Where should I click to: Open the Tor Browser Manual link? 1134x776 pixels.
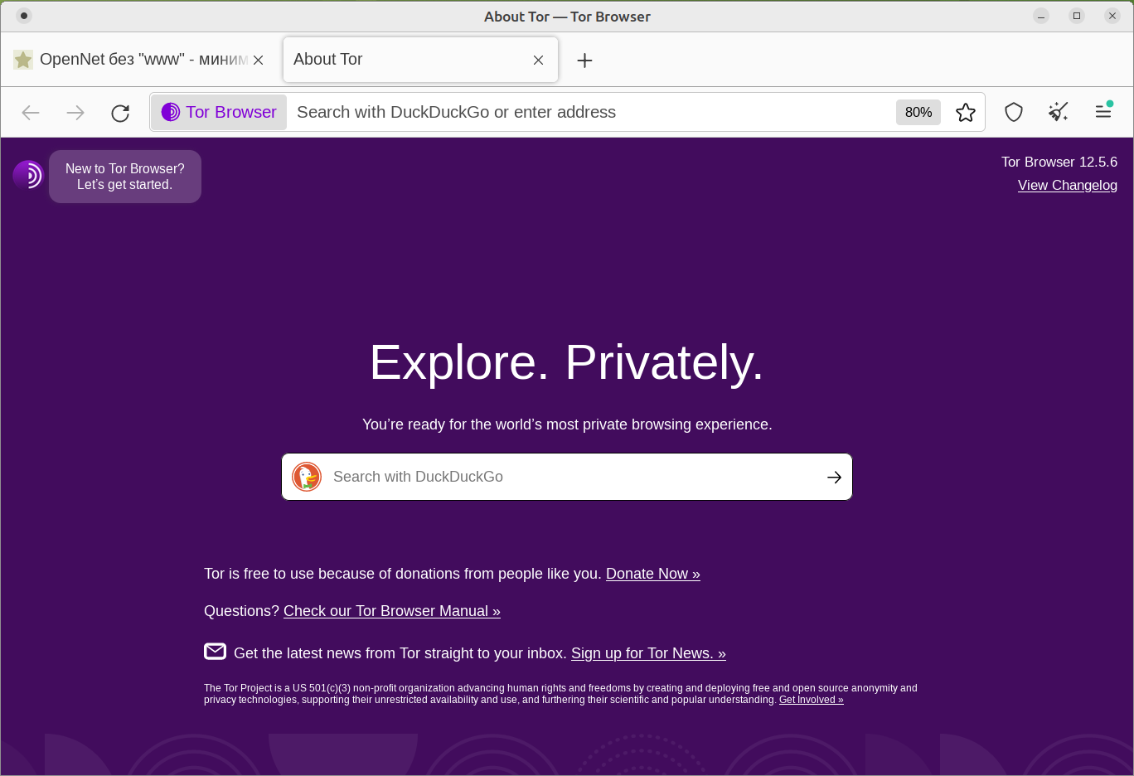(x=392, y=611)
